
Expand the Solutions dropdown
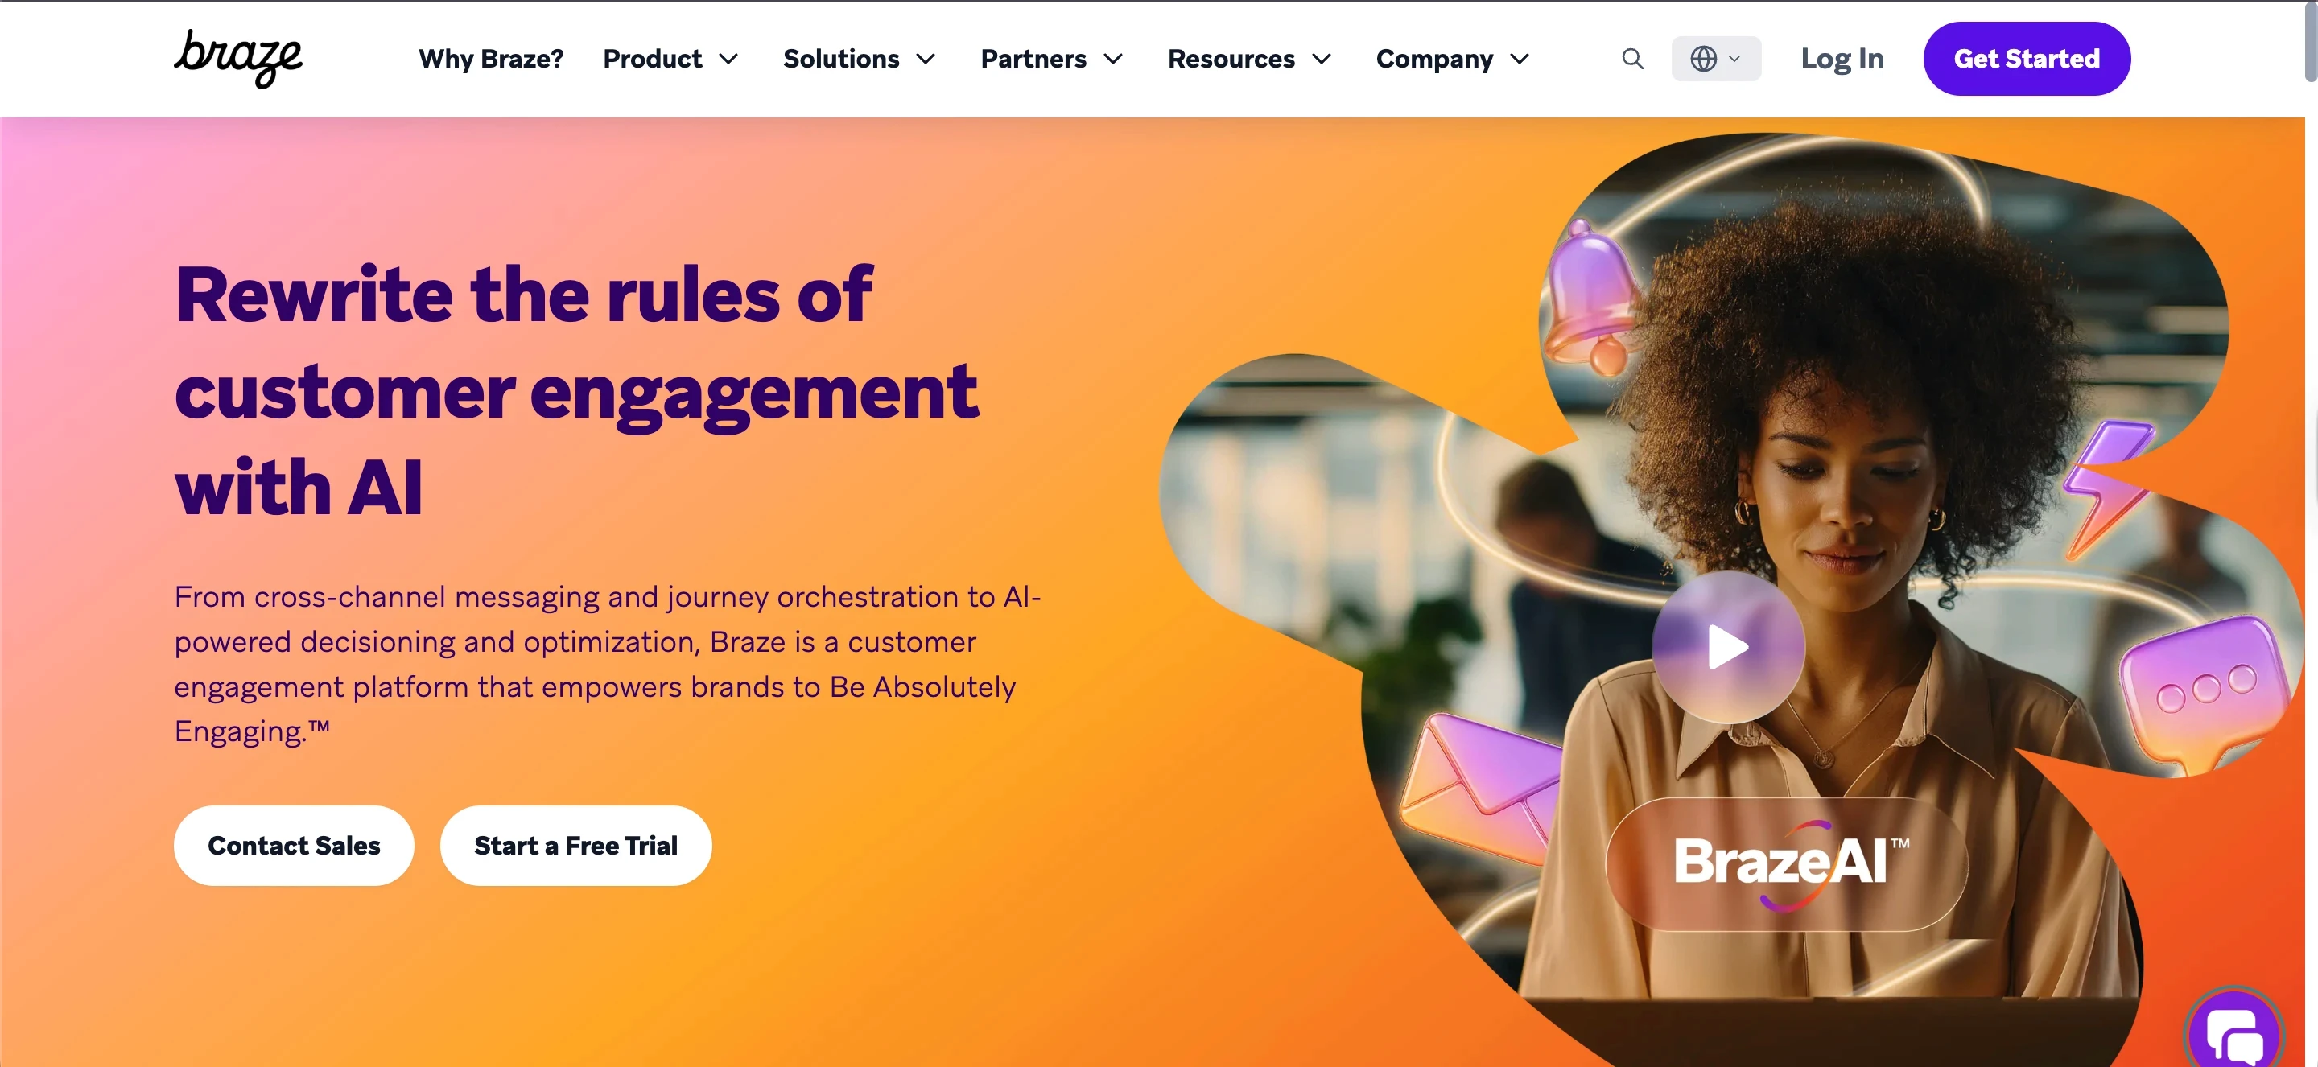click(x=860, y=59)
